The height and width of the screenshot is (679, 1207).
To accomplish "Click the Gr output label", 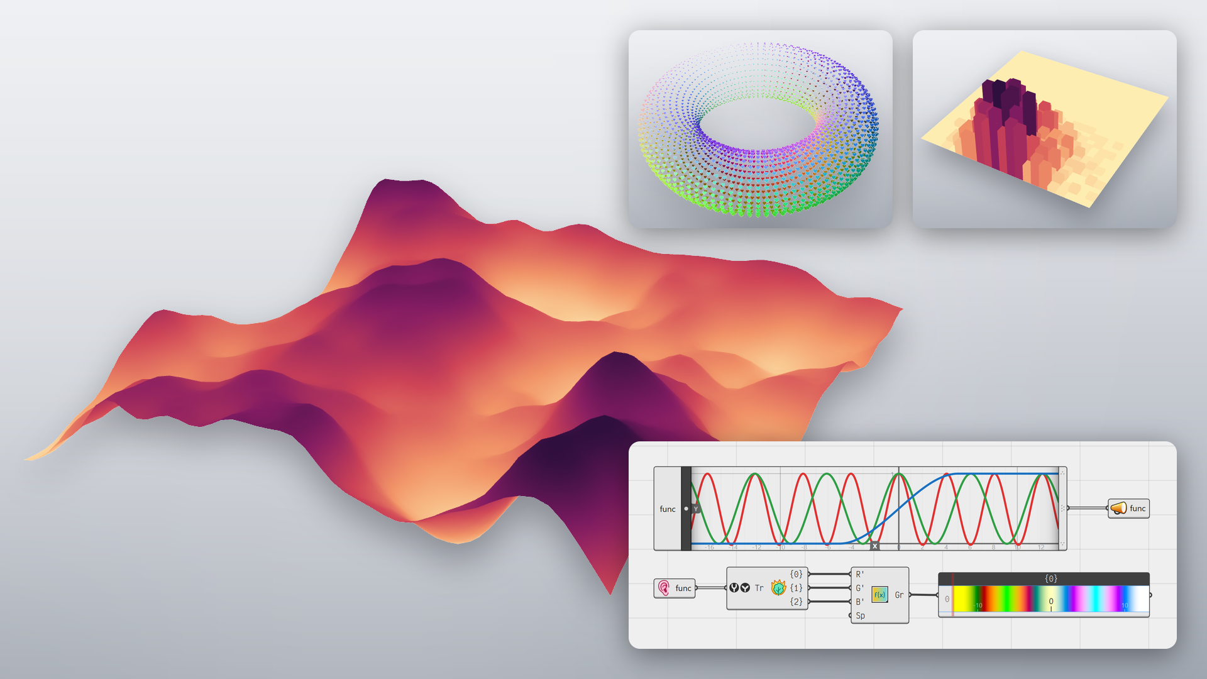I will 899,595.
